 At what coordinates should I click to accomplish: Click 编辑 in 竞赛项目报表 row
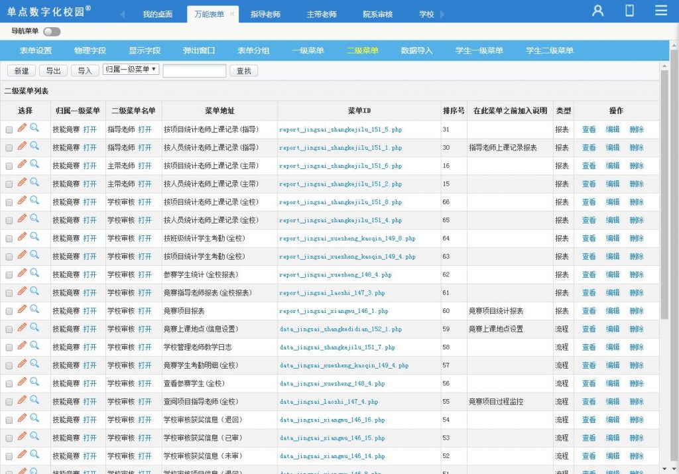[613, 311]
